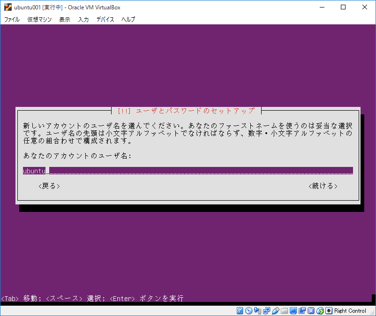Click the video recording status icon
This screenshot has width=376, height=316.
tap(302, 310)
